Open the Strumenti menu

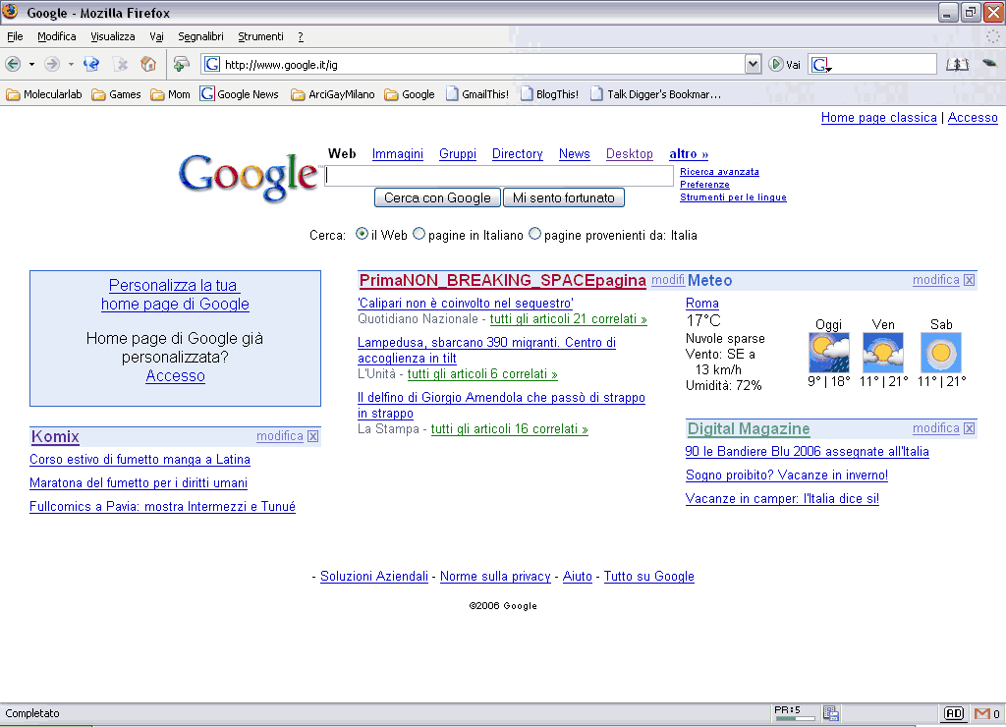pyautogui.click(x=260, y=36)
